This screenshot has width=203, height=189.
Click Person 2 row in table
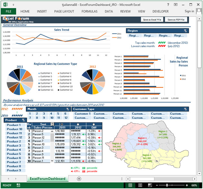[x=65, y=131]
